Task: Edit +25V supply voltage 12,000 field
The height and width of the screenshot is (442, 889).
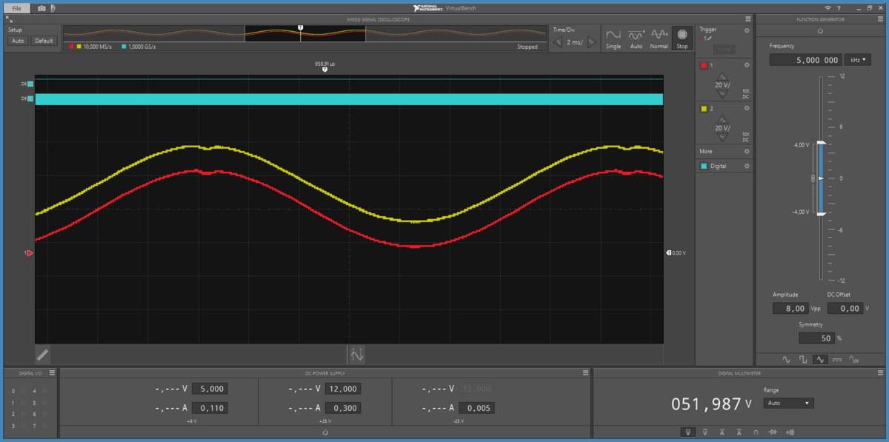Action: point(343,389)
